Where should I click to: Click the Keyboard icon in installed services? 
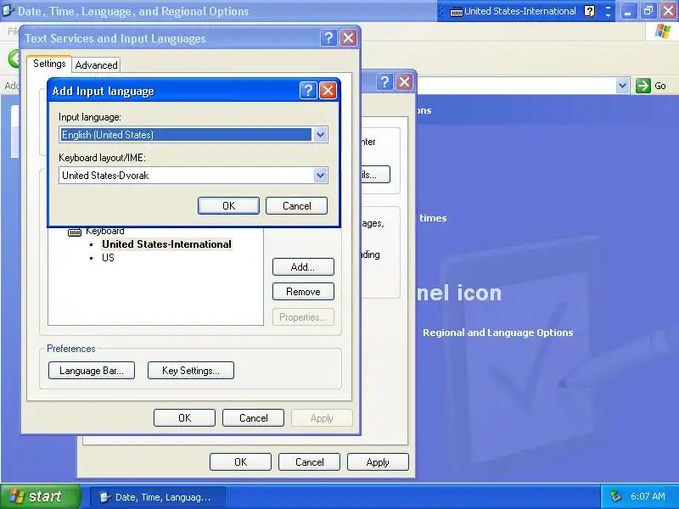pyautogui.click(x=75, y=232)
